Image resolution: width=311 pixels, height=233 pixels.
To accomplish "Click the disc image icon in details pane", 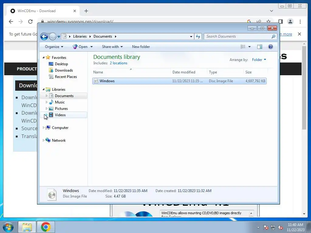I will pos(52,194).
